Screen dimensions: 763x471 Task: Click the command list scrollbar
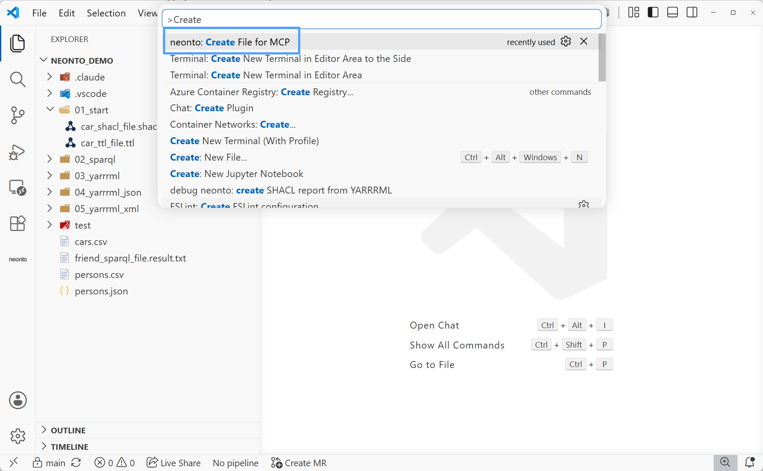(602, 57)
